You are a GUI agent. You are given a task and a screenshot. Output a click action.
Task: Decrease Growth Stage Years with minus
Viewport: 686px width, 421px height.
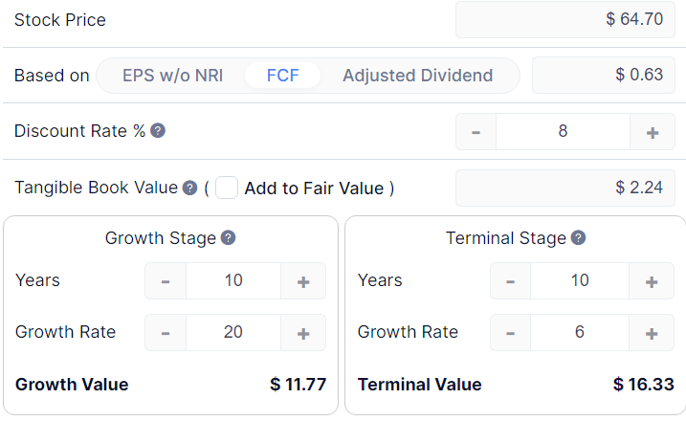166,281
